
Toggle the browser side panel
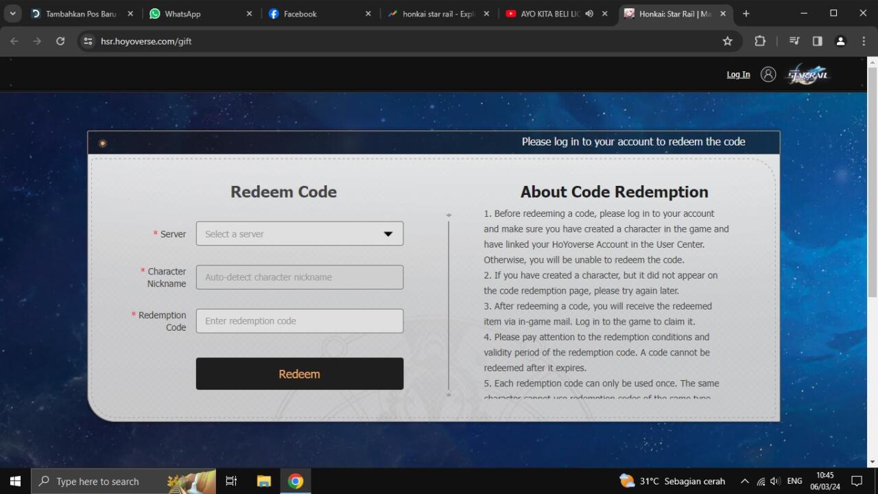click(x=817, y=41)
